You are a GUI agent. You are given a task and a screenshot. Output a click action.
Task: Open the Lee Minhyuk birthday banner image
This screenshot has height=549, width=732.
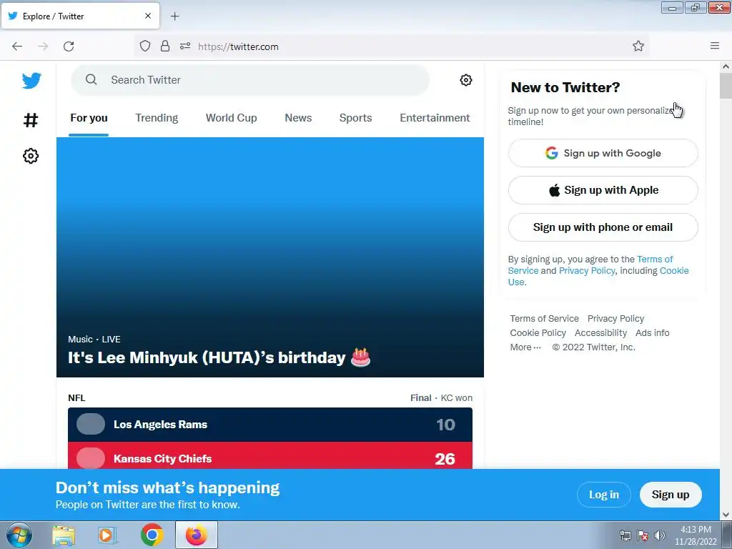[x=269, y=257]
